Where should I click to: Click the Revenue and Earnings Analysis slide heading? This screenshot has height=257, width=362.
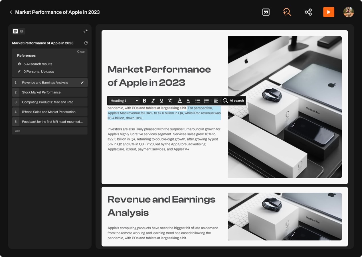(161, 206)
